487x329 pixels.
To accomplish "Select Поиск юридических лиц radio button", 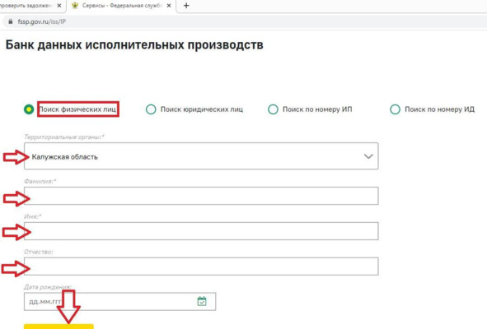I will pos(151,109).
